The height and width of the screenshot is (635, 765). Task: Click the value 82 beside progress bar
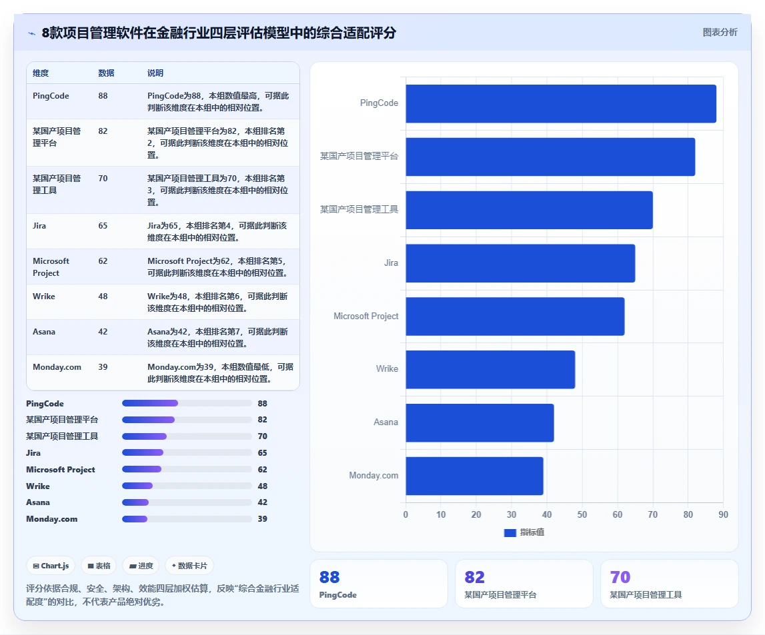[x=263, y=420]
